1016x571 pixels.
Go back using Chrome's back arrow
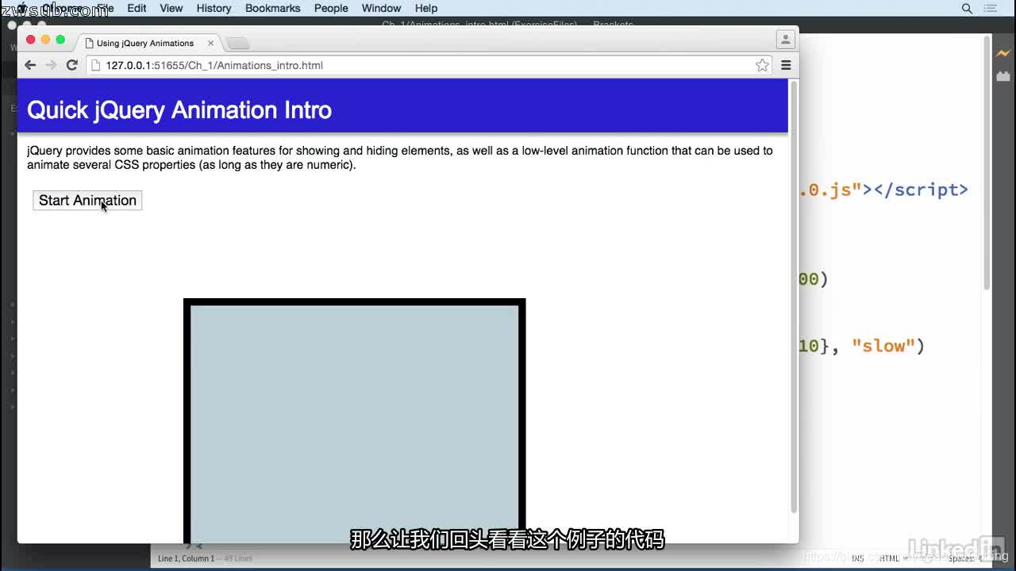30,65
